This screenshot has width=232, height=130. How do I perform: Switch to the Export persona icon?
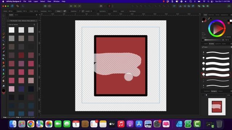pos(23,6)
